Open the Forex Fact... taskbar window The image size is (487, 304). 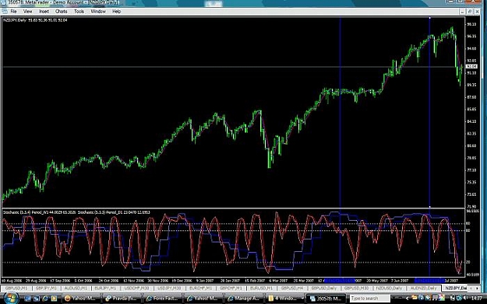162,299
